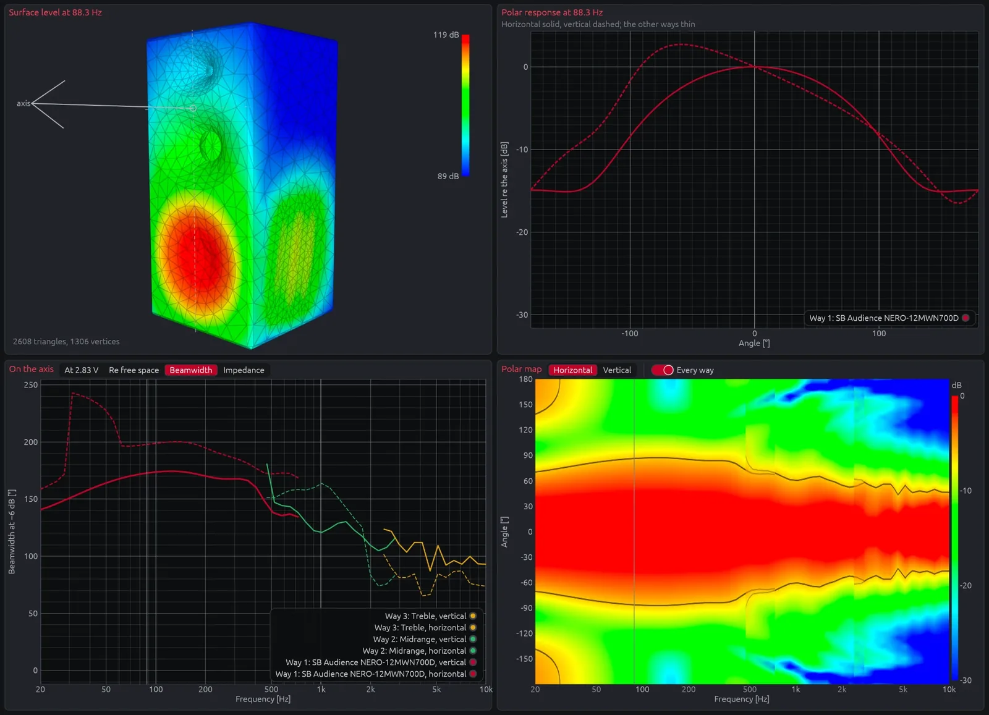The height and width of the screenshot is (715, 989).
Task: Click the midrange driver on the 3D model
Action: [x=210, y=146]
